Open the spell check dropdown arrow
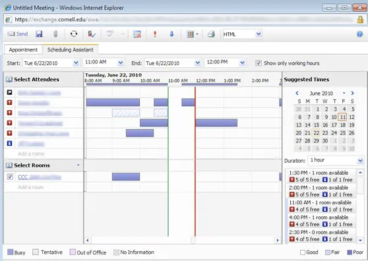This screenshot has width=368, height=261. (x=123, y=34)
